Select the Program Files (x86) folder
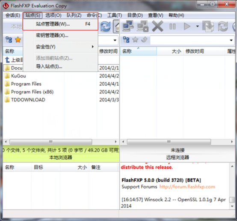The image size is (237, 221). click(x=32, y=92)
